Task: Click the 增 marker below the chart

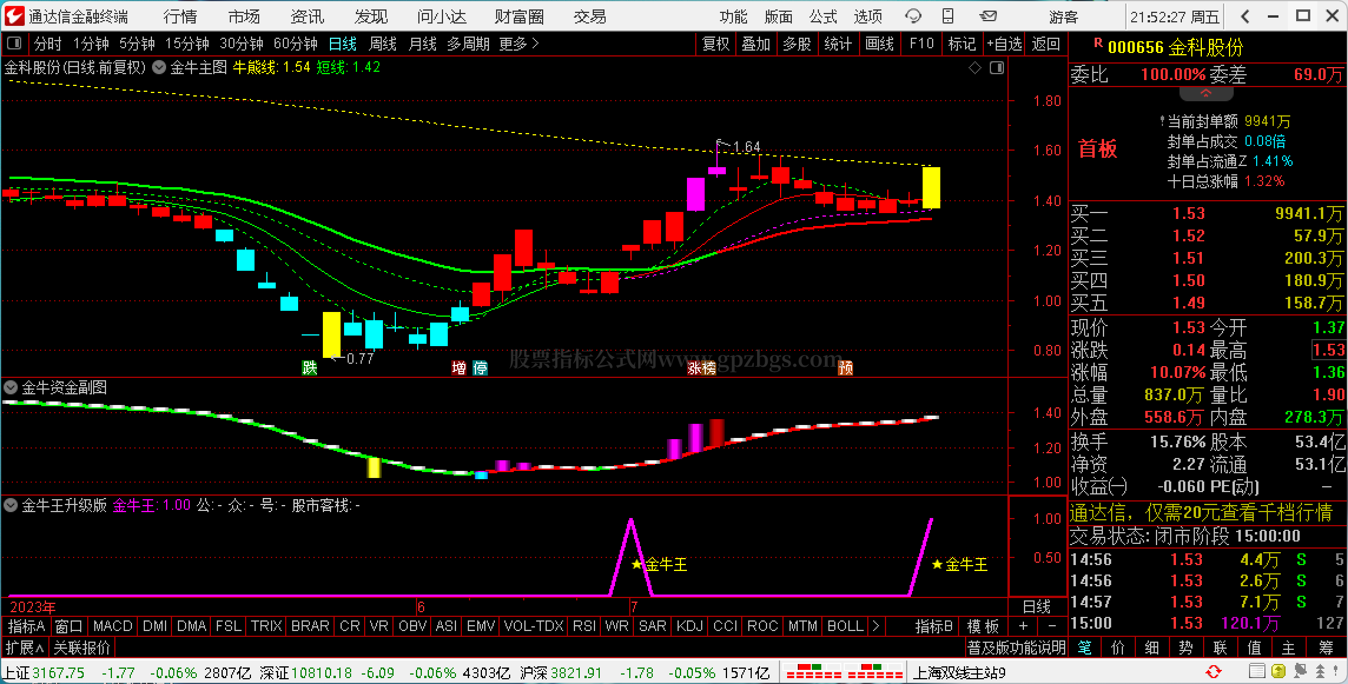Action: click(x=458, y=368)
